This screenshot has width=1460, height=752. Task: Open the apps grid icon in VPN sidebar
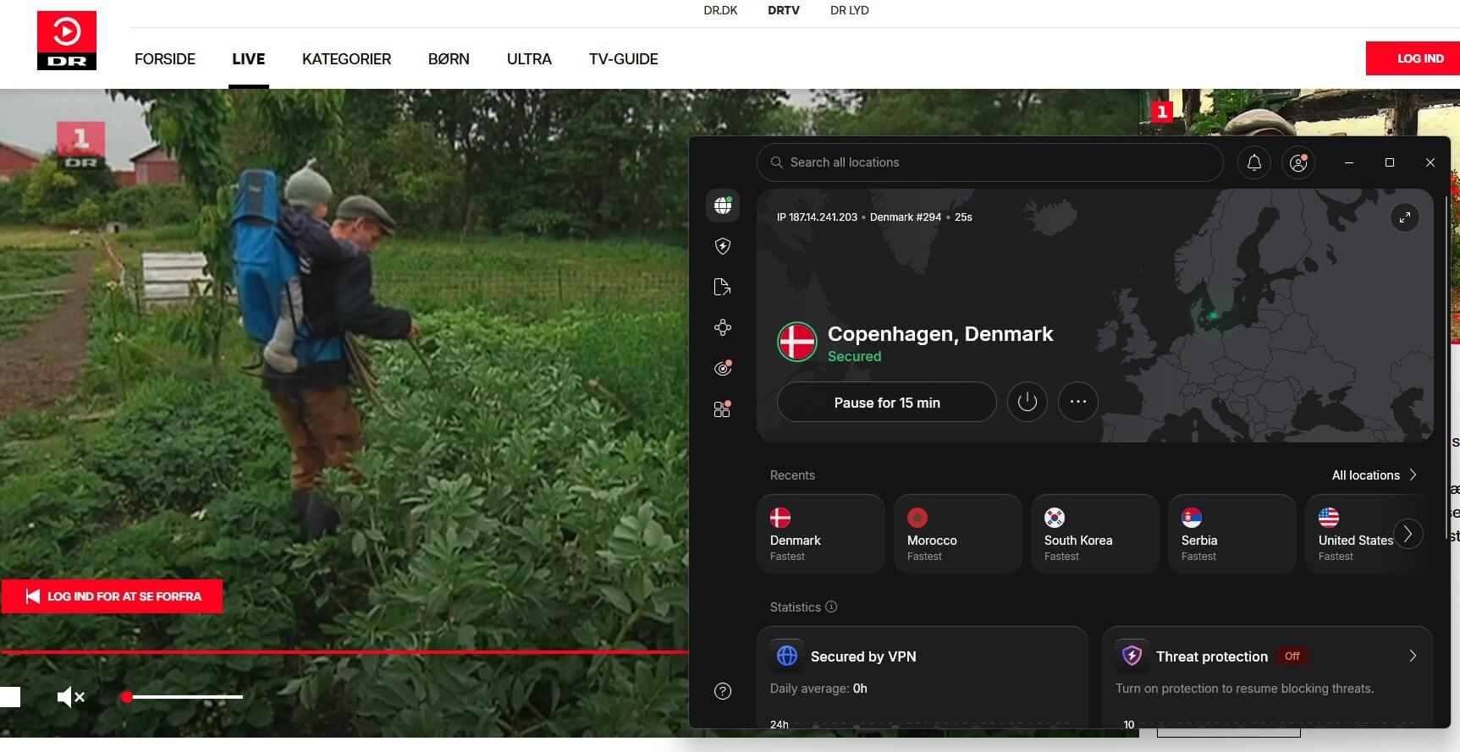click(x=723, y=409)
